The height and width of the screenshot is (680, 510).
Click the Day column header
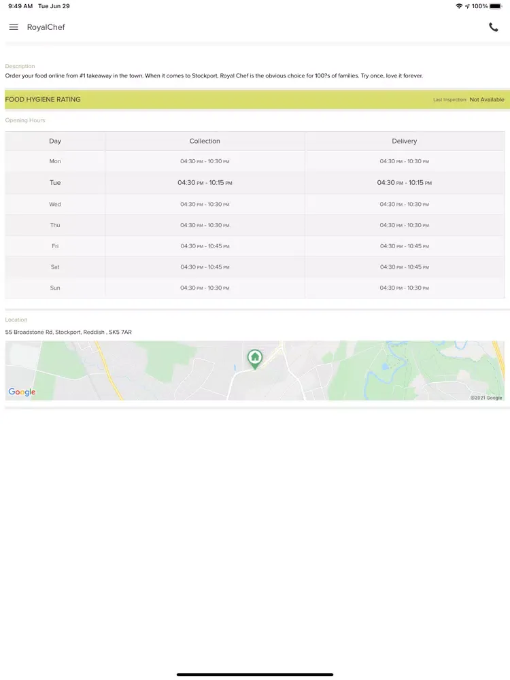click(55, 141)
